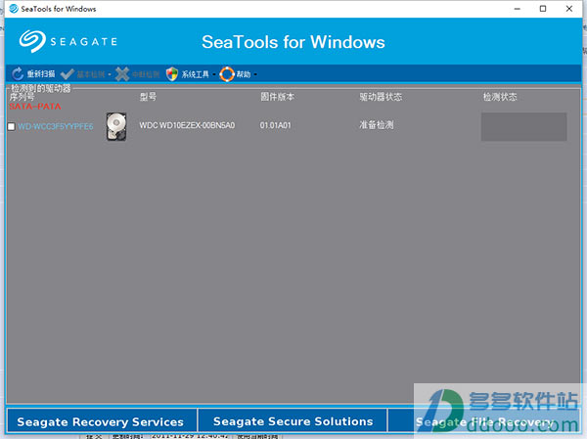Click the 准备检测 drive status text

click(377, 125)
